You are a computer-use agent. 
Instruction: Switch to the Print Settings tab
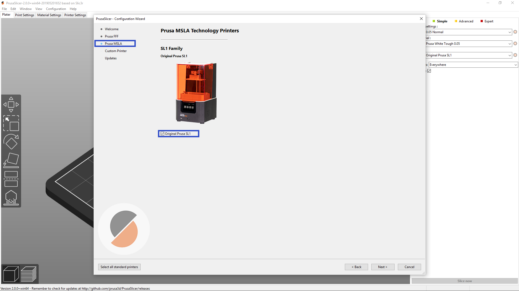tap(25, 15)
